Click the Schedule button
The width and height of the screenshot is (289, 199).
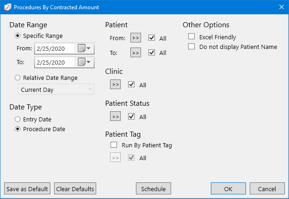pyautogui.click(x=154, y=188)
